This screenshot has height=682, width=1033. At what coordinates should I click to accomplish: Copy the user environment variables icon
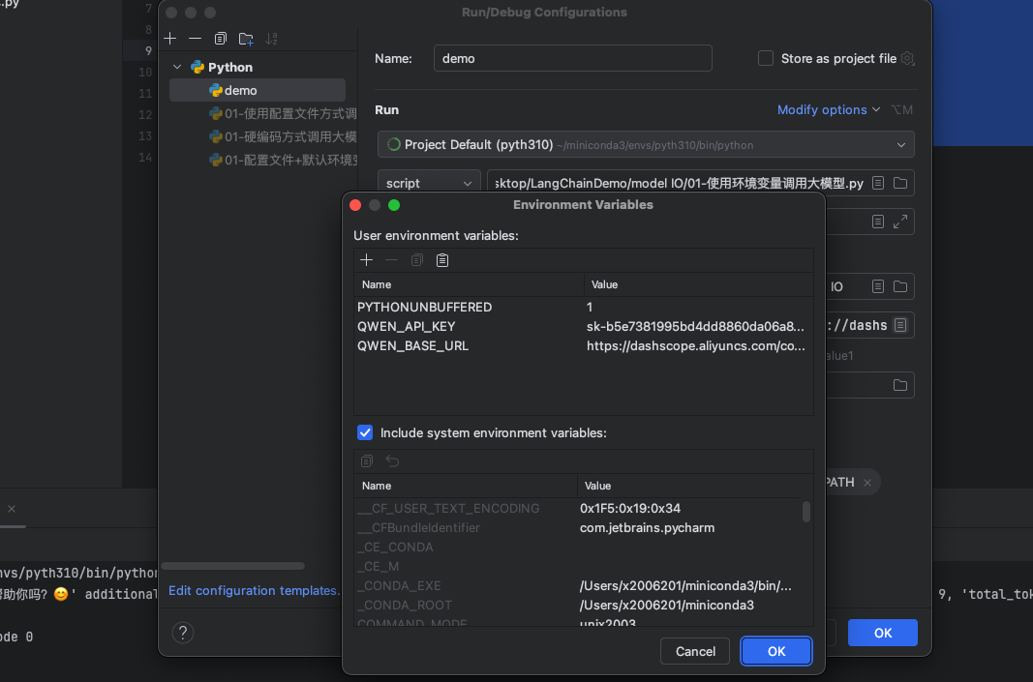417,260
